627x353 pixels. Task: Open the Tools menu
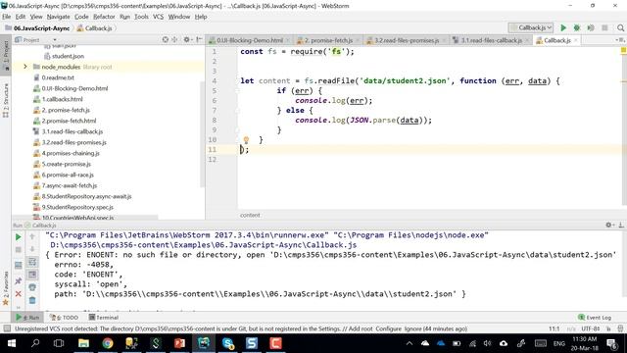coord(141,17)
